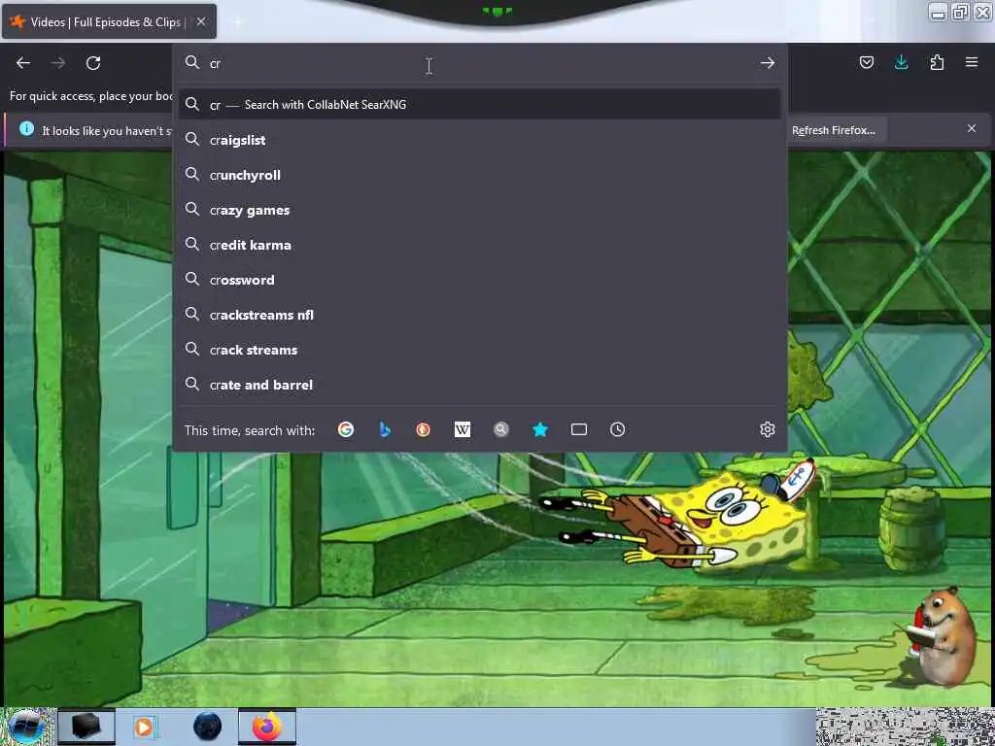
Task: Click the info icon in notification bar
Action: pyautogui.click(x=26, y=129)
